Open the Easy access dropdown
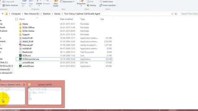The width and height of the screenshot is (198, 111). pyautogui.click(x=67, y=2)
